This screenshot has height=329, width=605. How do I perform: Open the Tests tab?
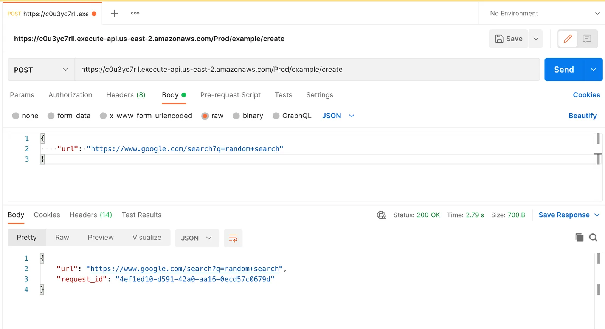point(284,95)
